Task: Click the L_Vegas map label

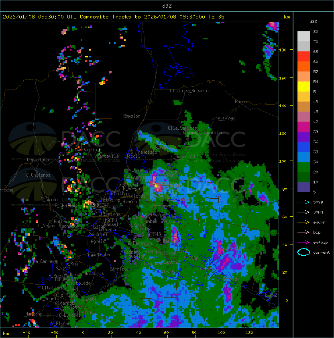Action: [x=47, y=226]
